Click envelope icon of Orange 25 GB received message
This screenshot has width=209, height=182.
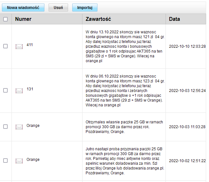point(19,127)
